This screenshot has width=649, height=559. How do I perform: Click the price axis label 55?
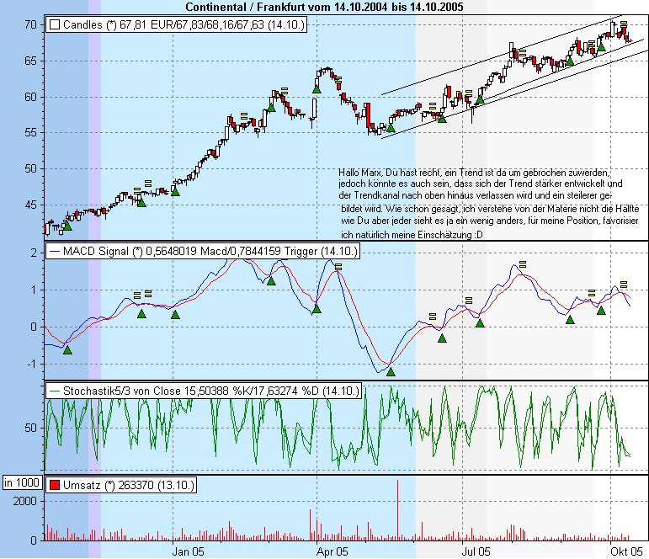click(x=31, y=133)
